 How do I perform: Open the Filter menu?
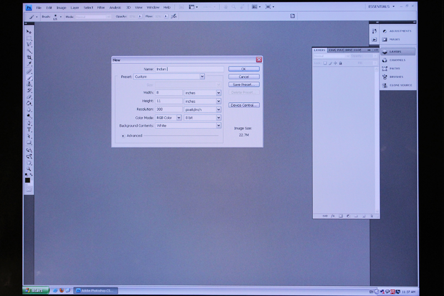pyautogui.click(x=101, y=7)
